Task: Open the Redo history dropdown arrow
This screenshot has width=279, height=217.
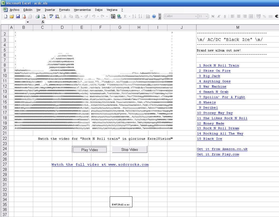Action: point(107,16)
